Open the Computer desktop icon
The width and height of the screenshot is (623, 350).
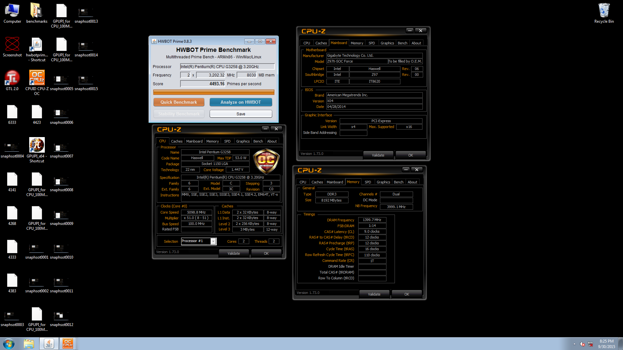point(12,13)
